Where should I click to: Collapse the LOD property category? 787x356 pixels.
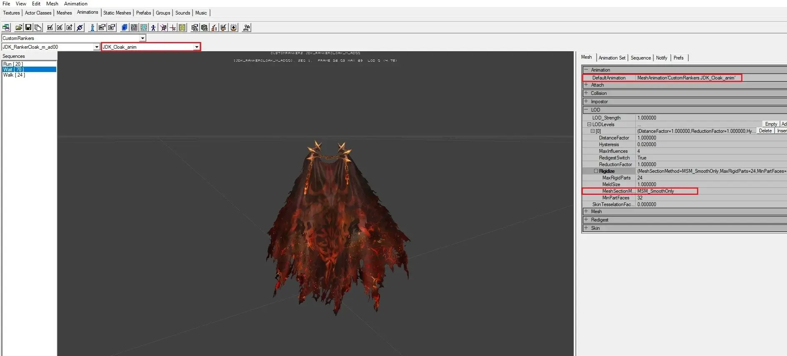pyautogui.click(x=586, y=110)
